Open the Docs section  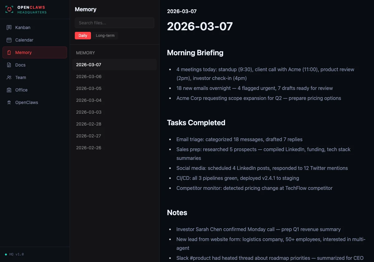tap(35, 65)
